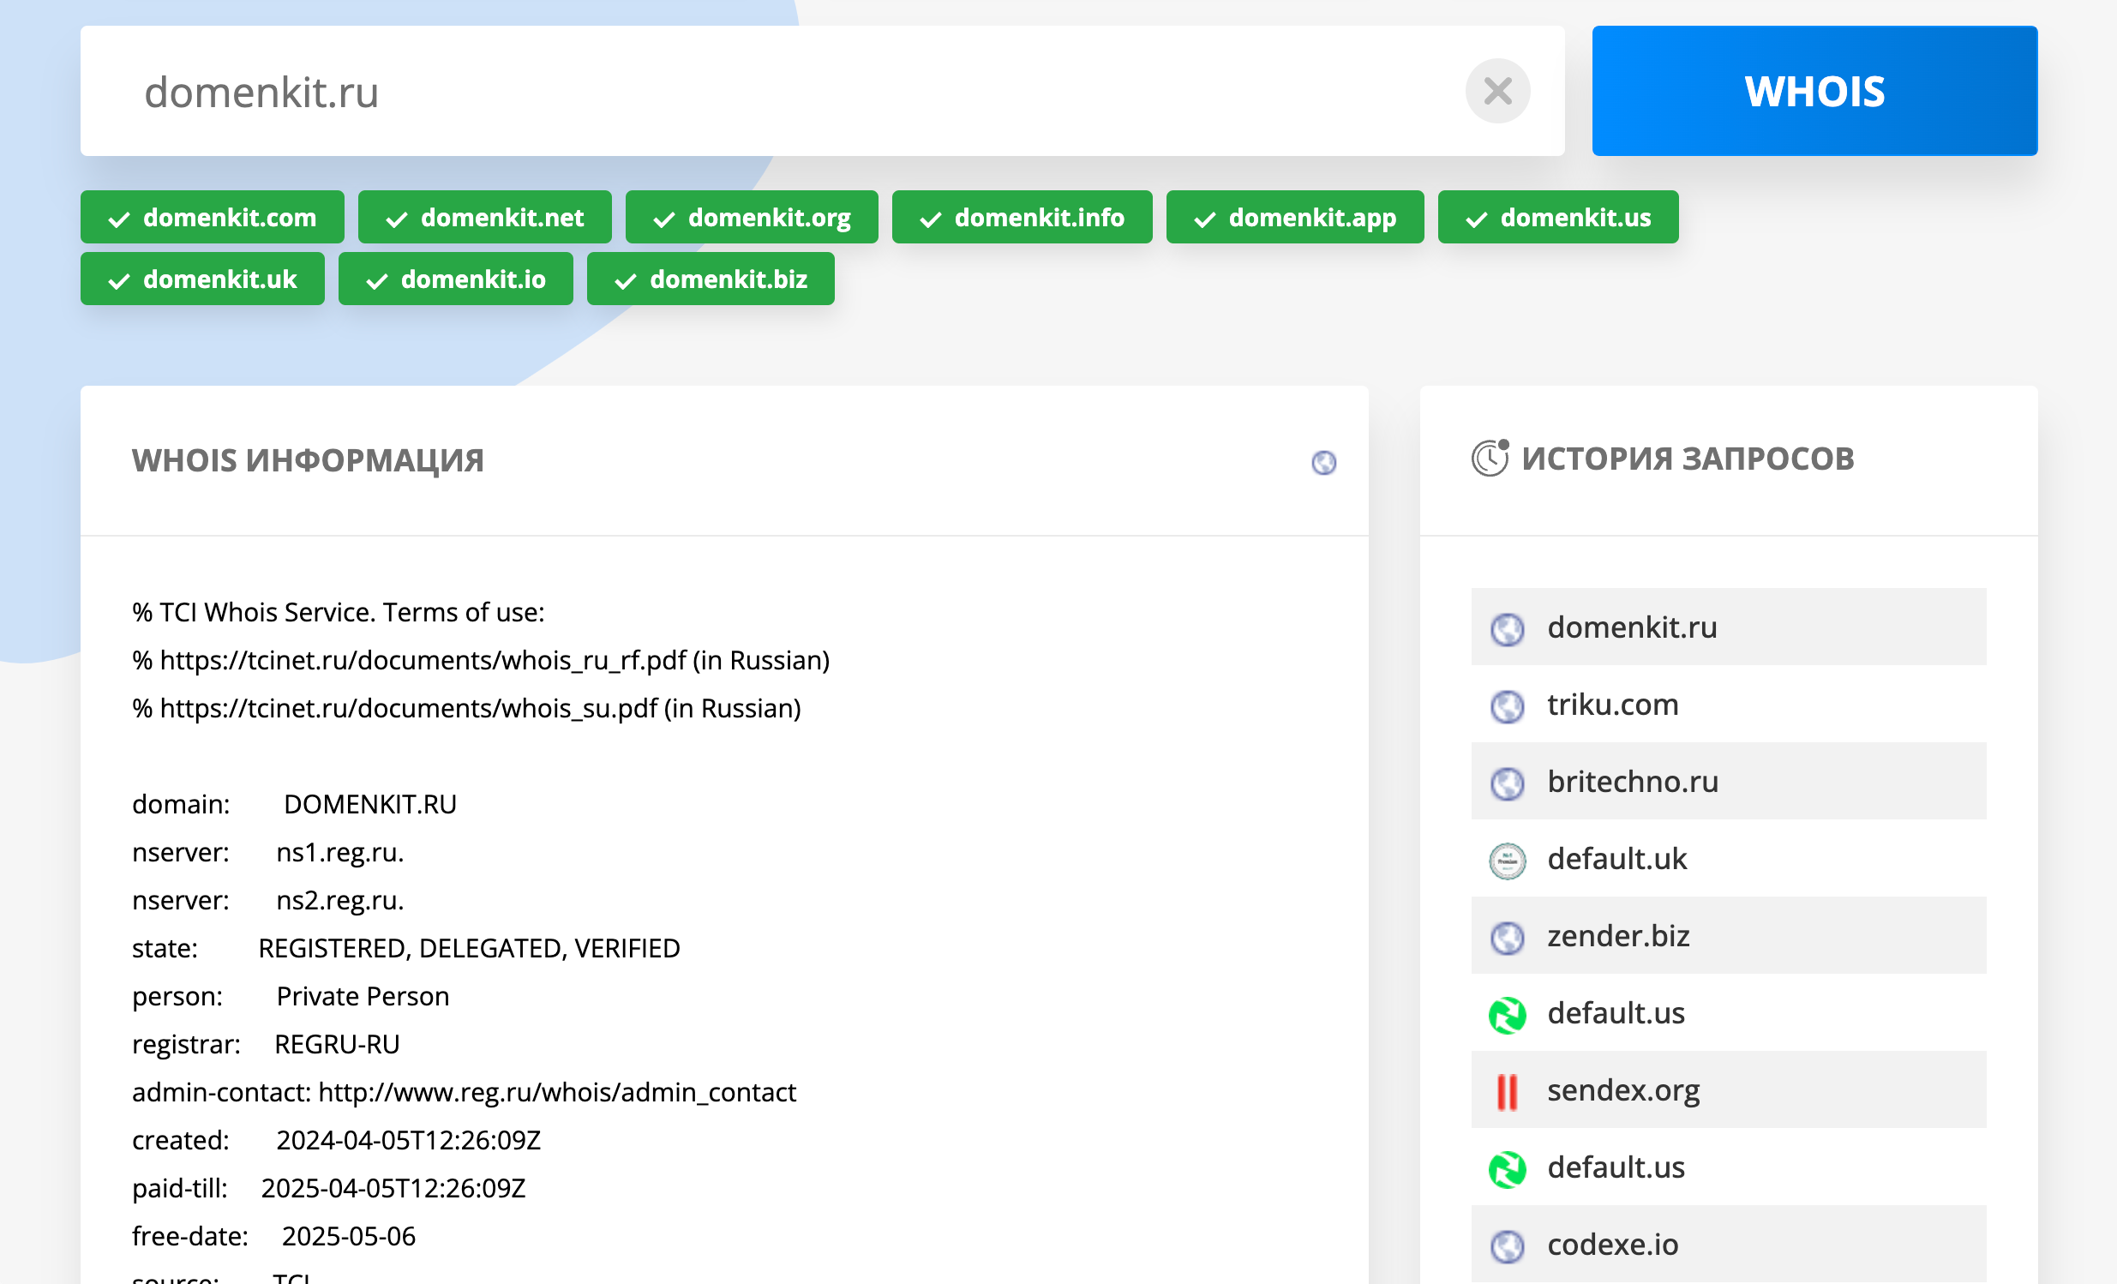This screenshot has width=2117, height=1284.
Task: Click the green icon beside first default.us
Action: pos(1506,1014)
